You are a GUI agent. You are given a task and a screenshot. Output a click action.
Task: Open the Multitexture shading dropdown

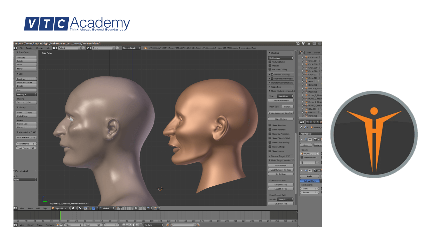(281, 58)
